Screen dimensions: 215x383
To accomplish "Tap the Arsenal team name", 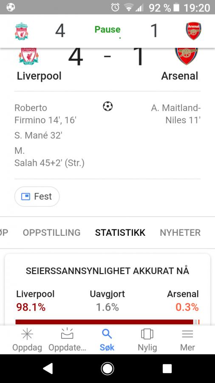I will [x=180, y=76].
